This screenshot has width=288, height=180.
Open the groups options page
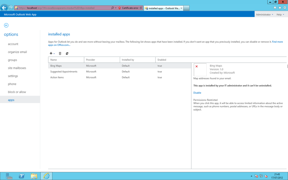[12, 60]
